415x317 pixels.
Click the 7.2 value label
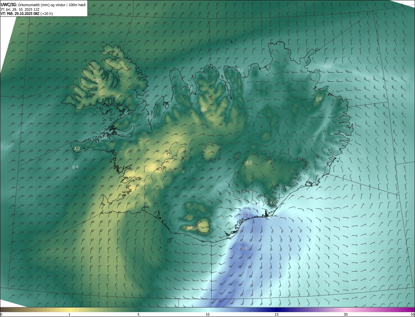[149, 117]
